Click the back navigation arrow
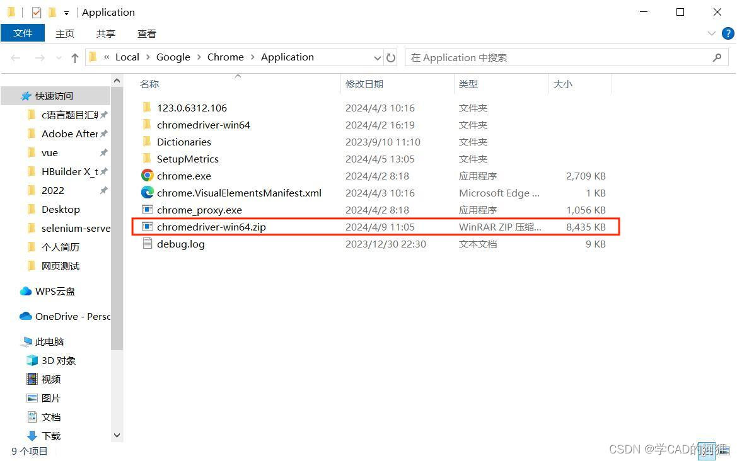This screenshot has height=461, width=737. tap(15, 57)
